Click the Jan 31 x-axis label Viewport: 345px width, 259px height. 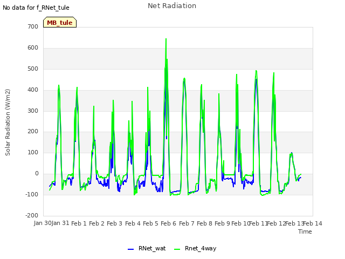coord(60,223)
